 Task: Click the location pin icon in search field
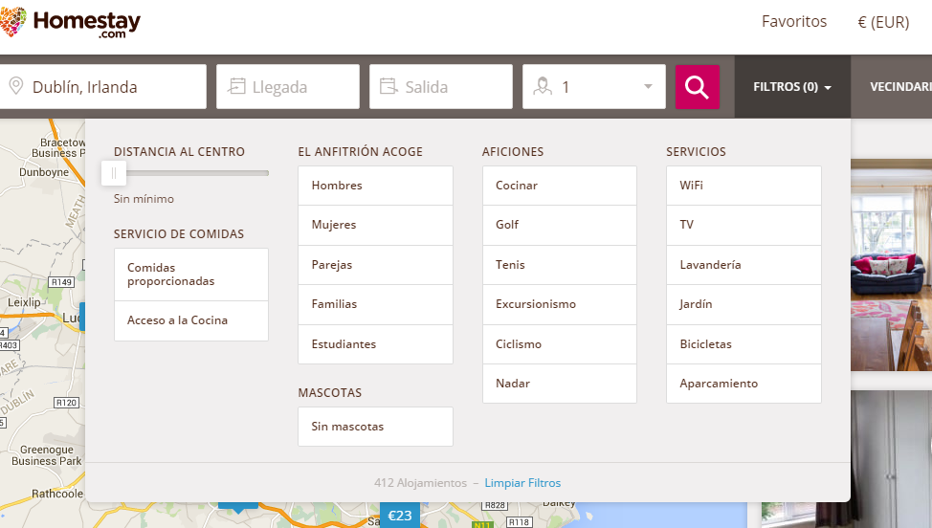click(15, 87)
